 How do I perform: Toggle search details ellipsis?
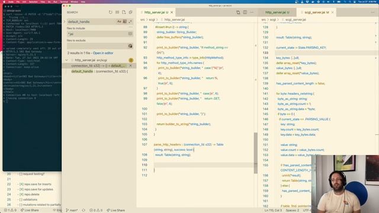[130, 27]
